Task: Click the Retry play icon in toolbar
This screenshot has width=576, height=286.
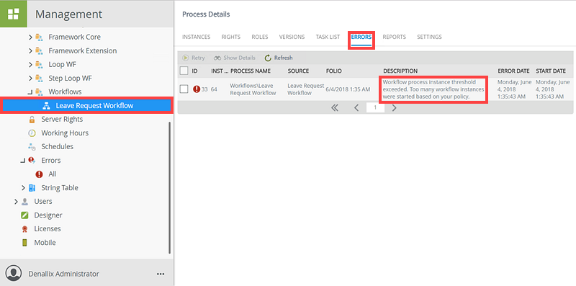Action: pyautogui.click(x=186, y=58)
